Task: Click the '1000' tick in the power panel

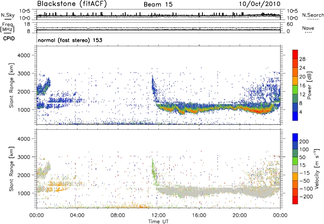Action: (24, 110)
